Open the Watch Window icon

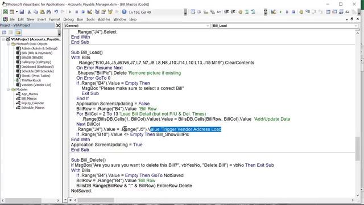pyautogui.click(x=341, y=12)
